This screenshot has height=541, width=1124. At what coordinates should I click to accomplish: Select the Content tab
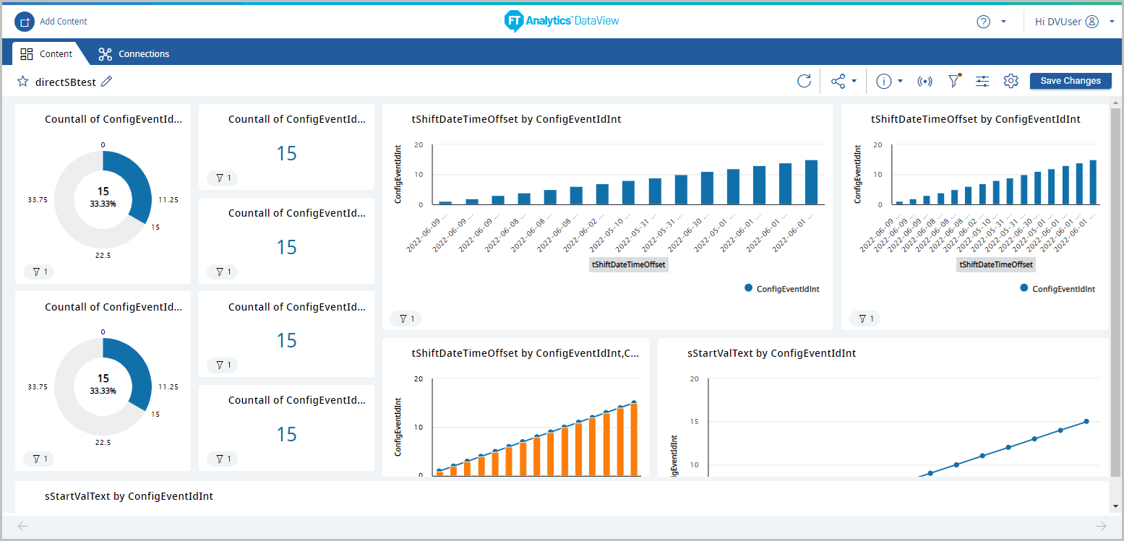click(46, 54)
